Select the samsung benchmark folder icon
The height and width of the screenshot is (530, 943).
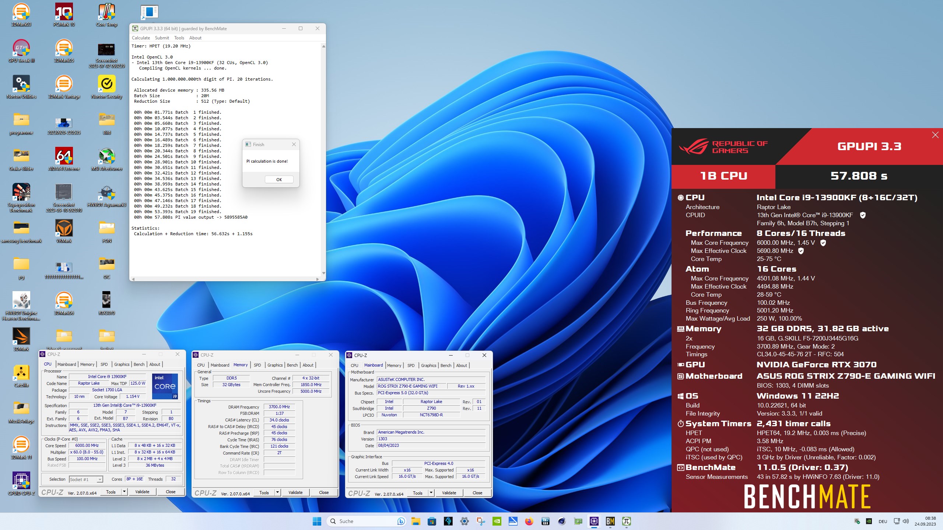coord(21,231)
